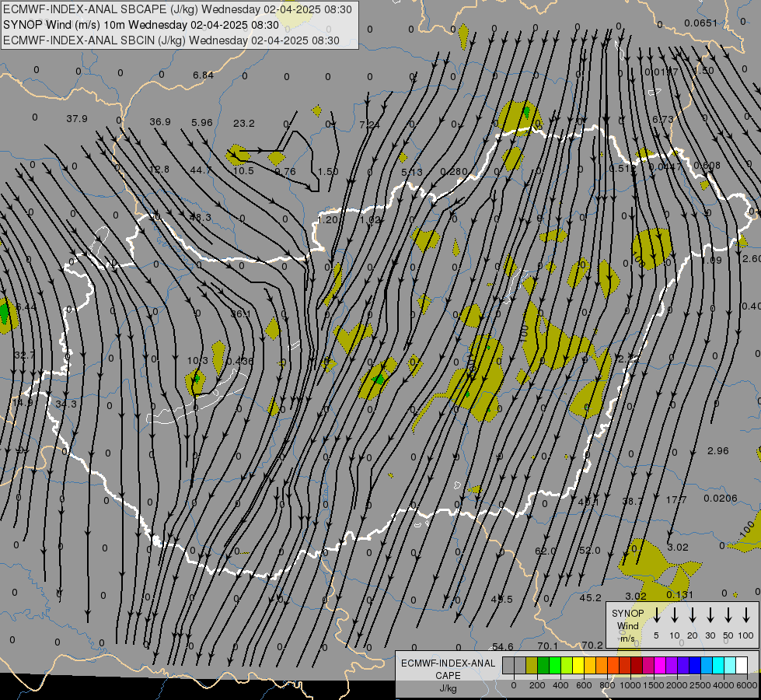Select the olive swatch in the CAPE legend

click(x=532, y=665)
